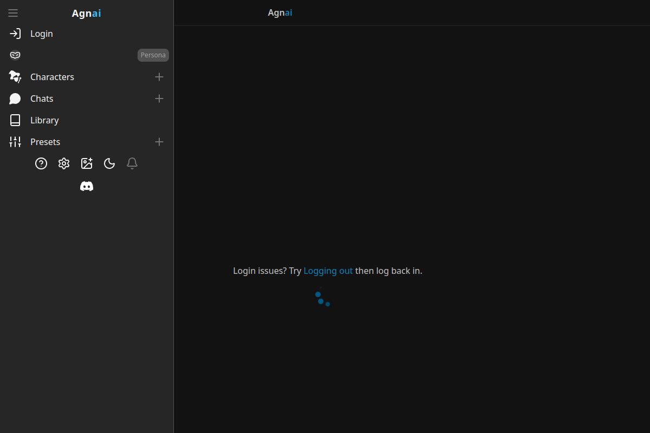Create a new preset with plus icon
650x433 pixels.
point(159,142)
